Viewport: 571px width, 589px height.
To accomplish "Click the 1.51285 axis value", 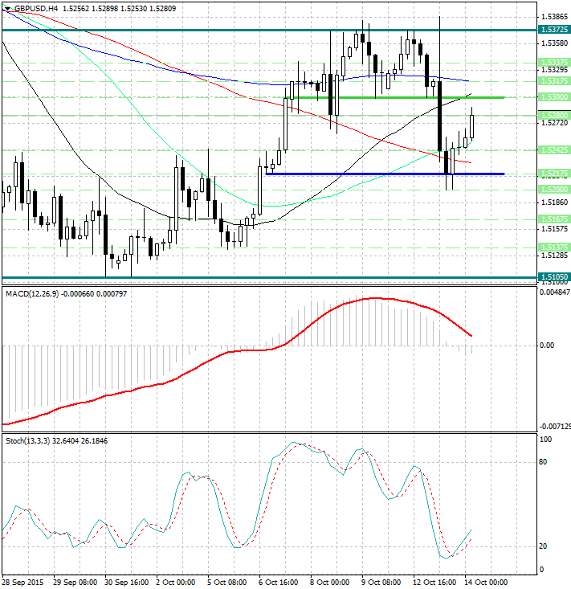I will coord(555,256).
